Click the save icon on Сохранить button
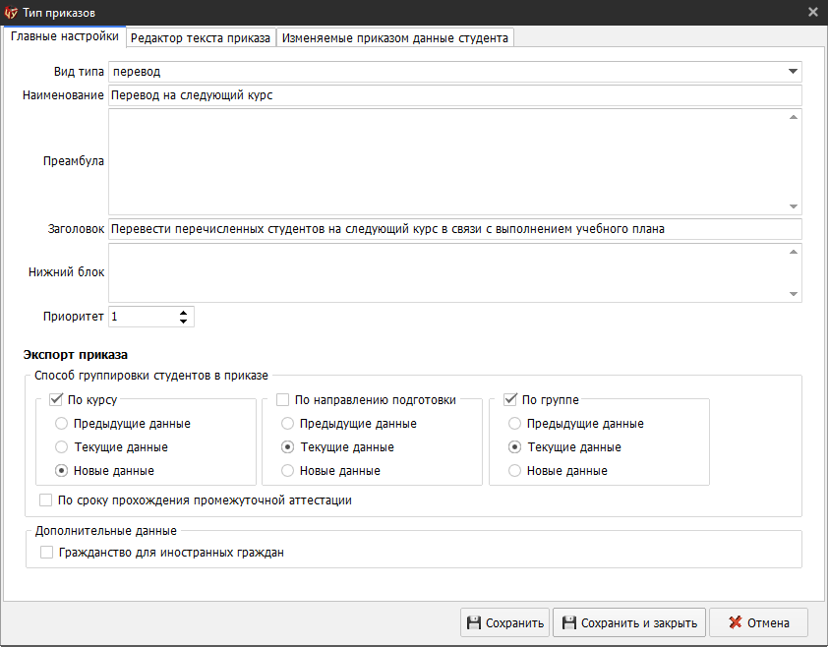 (x=473, y=622)
